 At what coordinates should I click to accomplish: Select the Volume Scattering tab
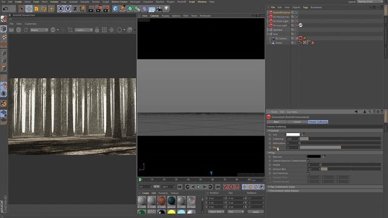point(318,122)
